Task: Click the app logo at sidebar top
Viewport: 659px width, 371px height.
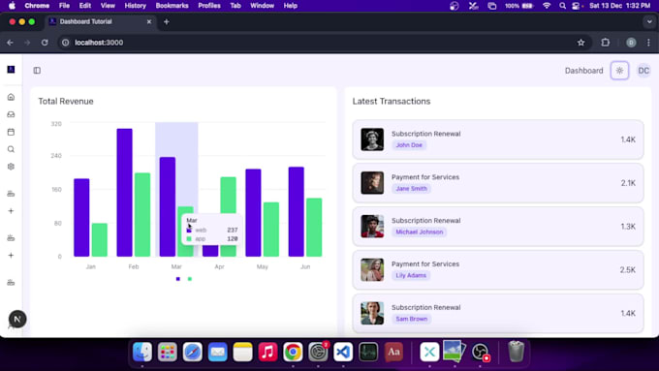Action: click(11, 70)
